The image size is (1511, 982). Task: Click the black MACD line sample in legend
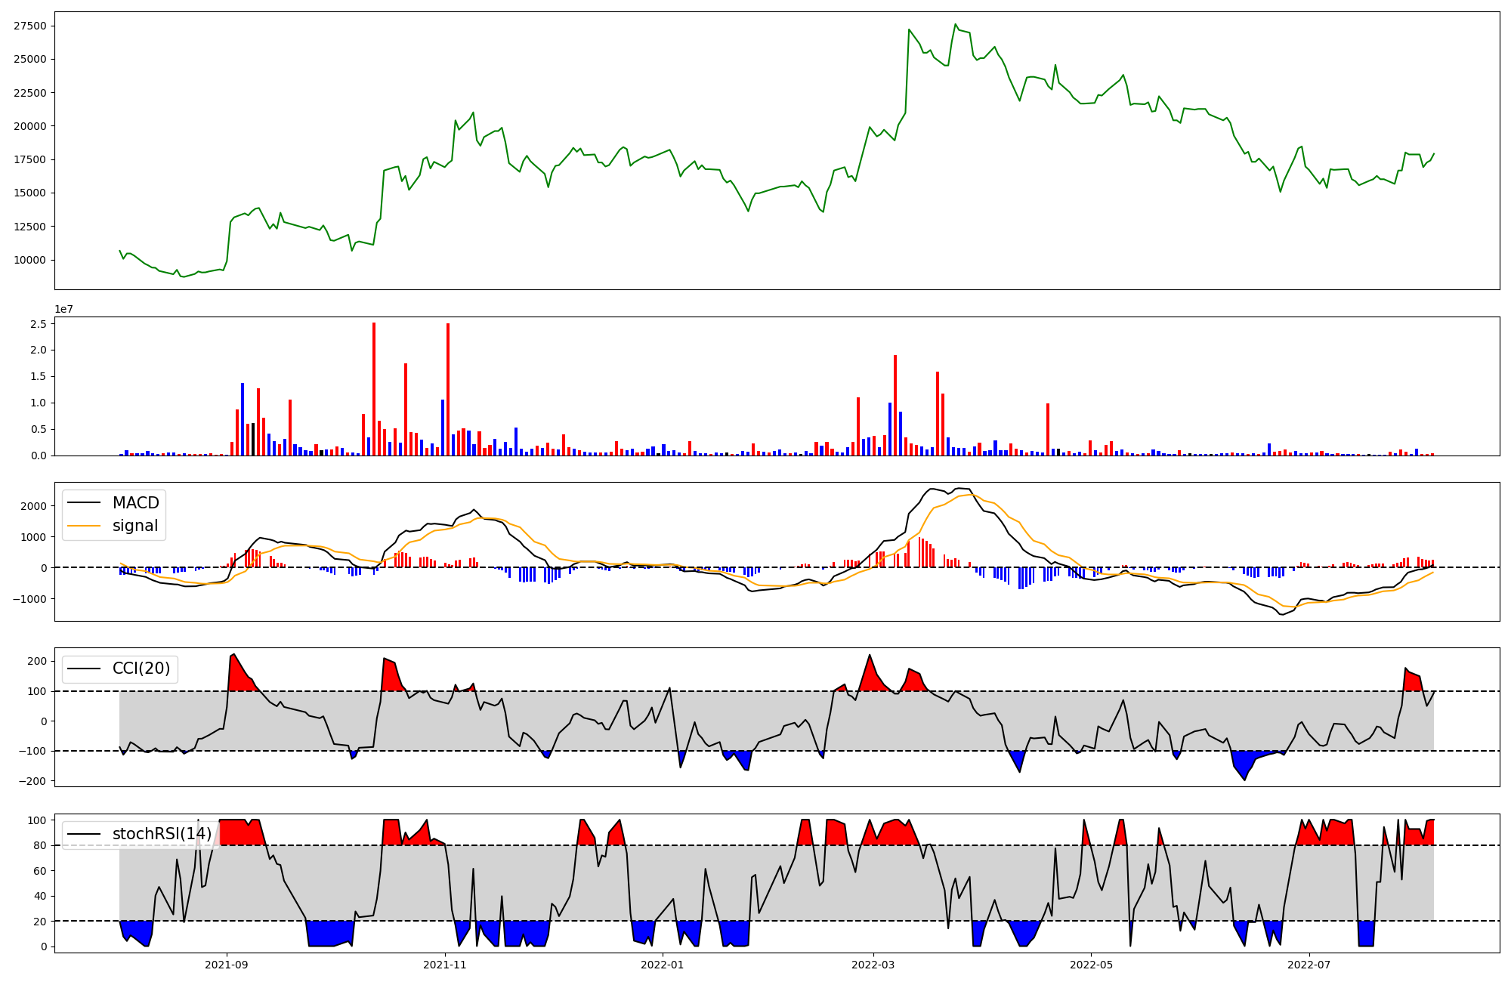click(x=84, y=503)
